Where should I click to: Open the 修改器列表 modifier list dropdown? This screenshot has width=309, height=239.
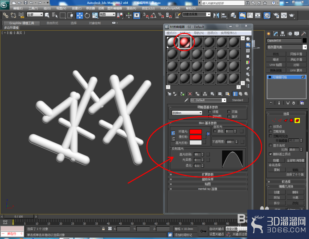click(287, 47)
